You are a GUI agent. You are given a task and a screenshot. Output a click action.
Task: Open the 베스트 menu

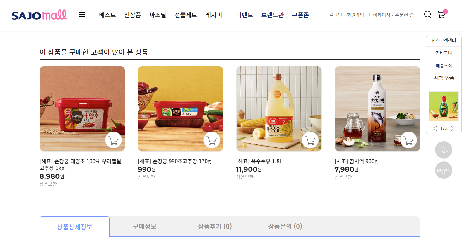point(107,15)
